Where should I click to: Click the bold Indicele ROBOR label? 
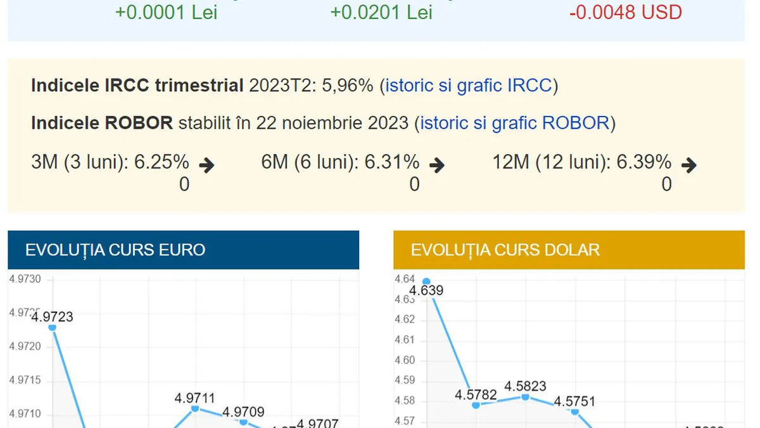(x=102, y=122)
